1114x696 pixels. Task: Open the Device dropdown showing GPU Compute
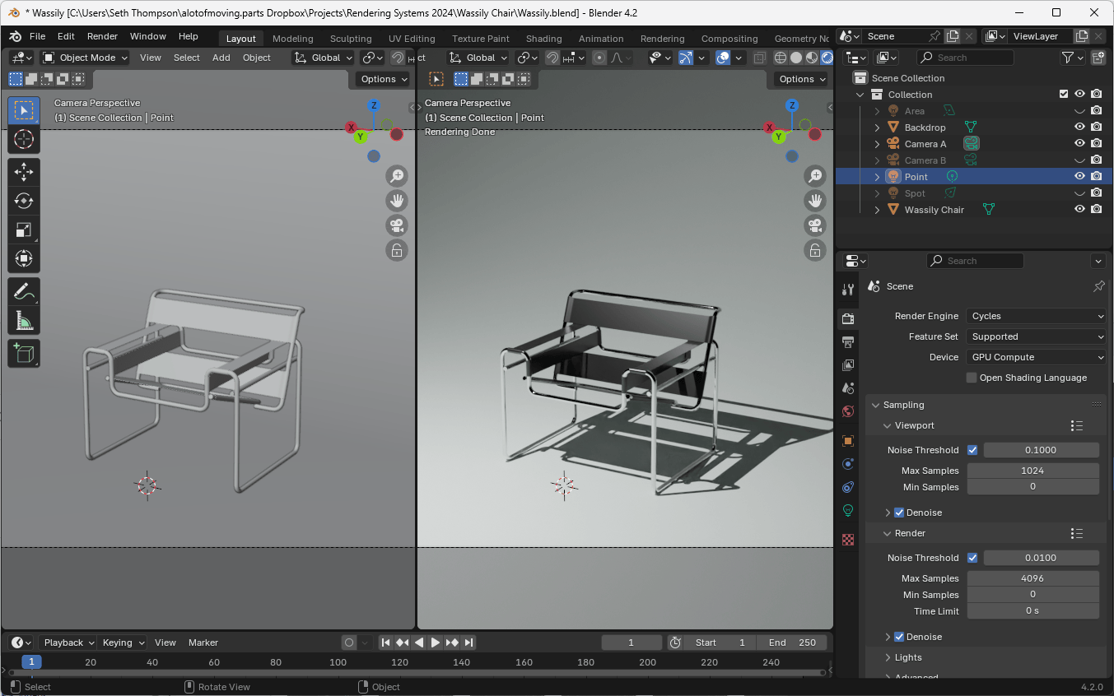[x=1037, y=357]
